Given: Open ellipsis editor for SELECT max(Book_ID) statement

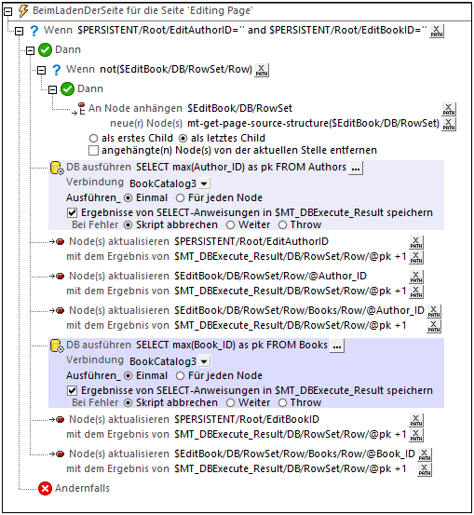Looking at the screenshot, I should point(337,346).
